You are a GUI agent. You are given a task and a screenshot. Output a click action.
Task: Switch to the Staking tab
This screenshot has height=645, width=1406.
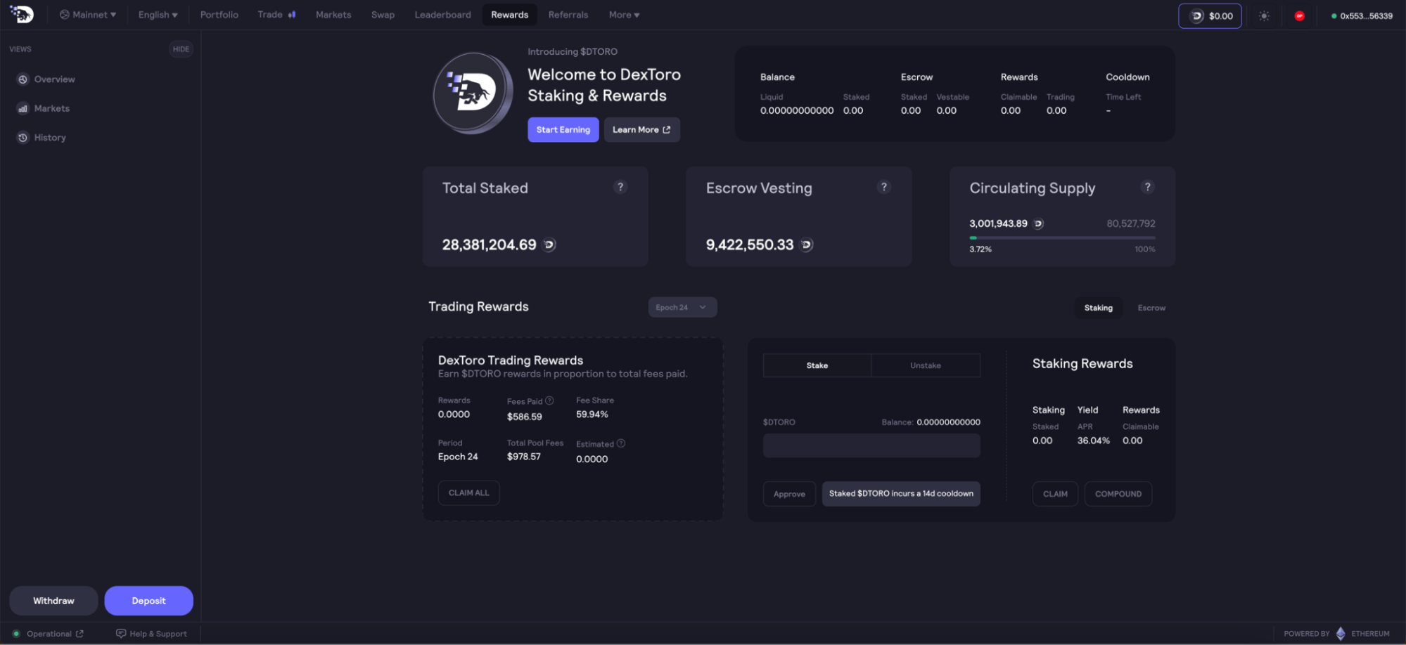(1098, 308)
